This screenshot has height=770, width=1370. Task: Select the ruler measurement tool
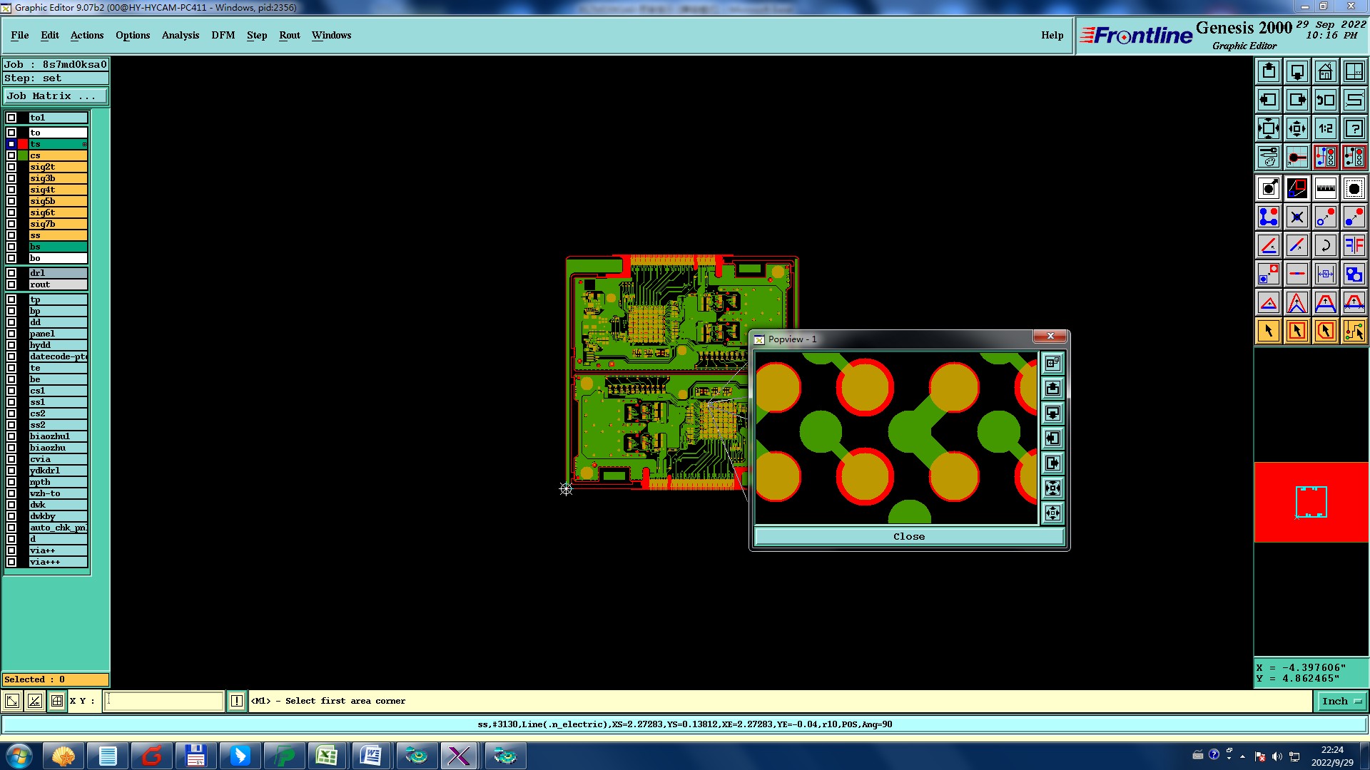tap(1325, 188)
